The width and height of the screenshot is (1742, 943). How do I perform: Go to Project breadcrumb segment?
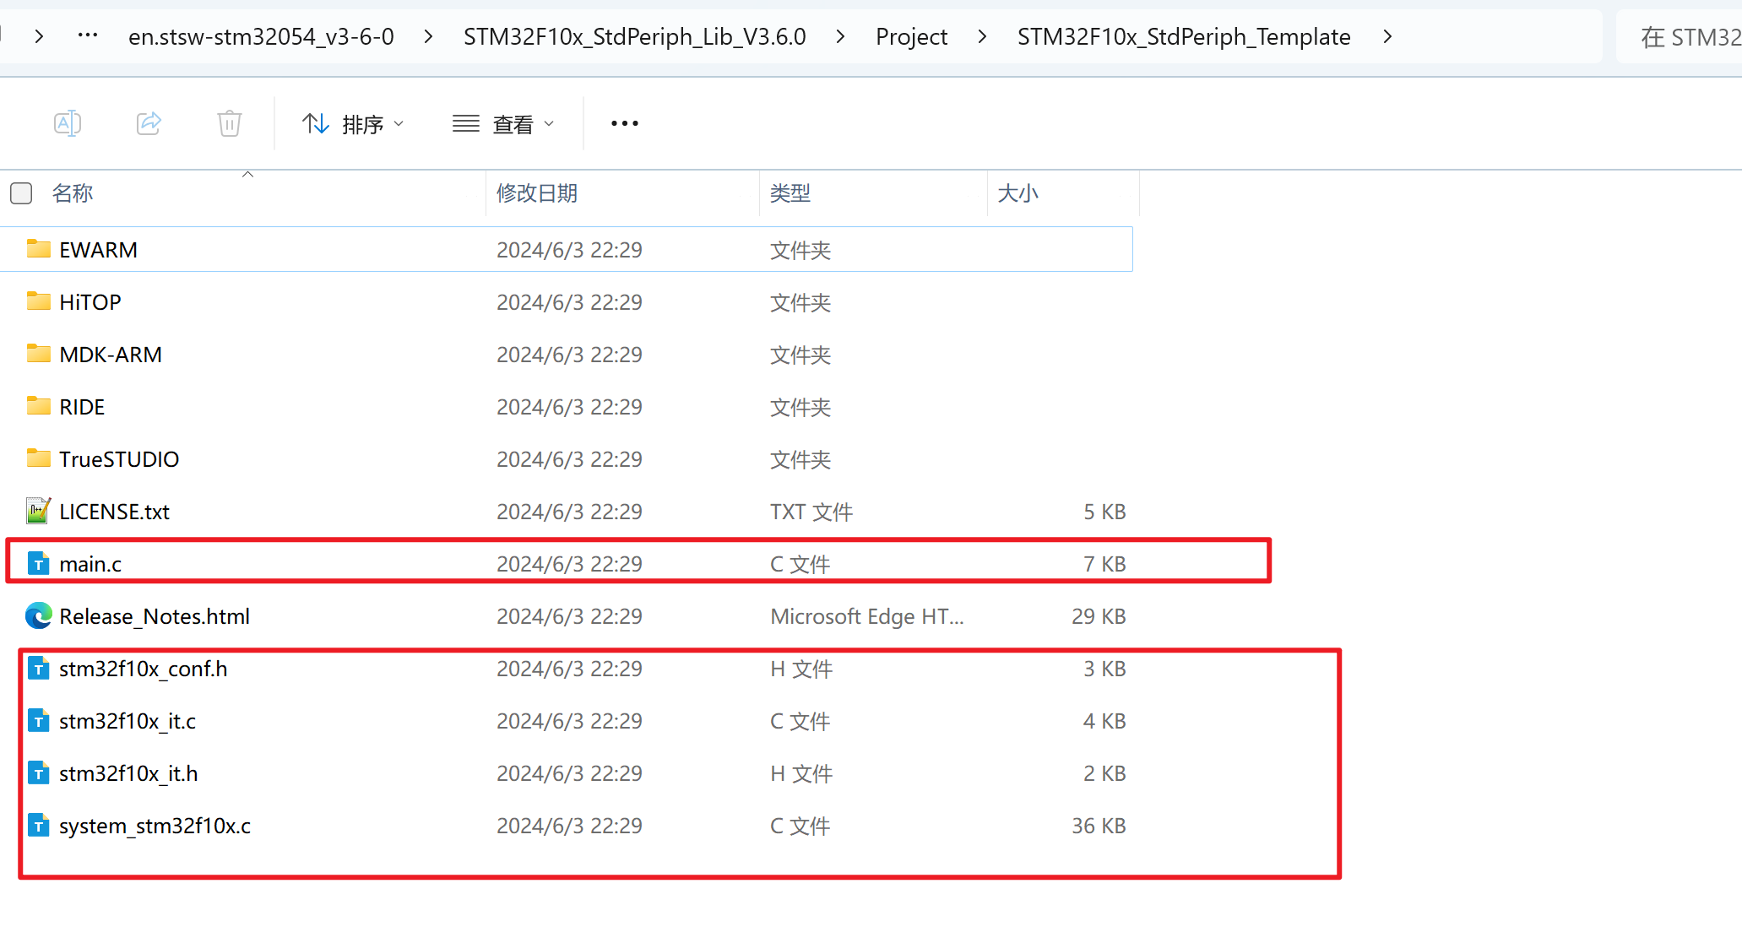[x=911, y=36]
